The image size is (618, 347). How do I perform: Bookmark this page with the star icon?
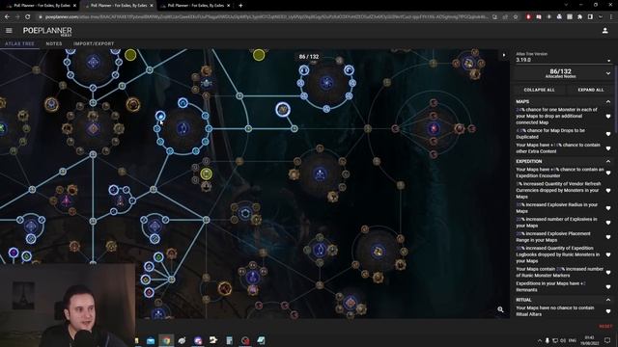point(515,17)
